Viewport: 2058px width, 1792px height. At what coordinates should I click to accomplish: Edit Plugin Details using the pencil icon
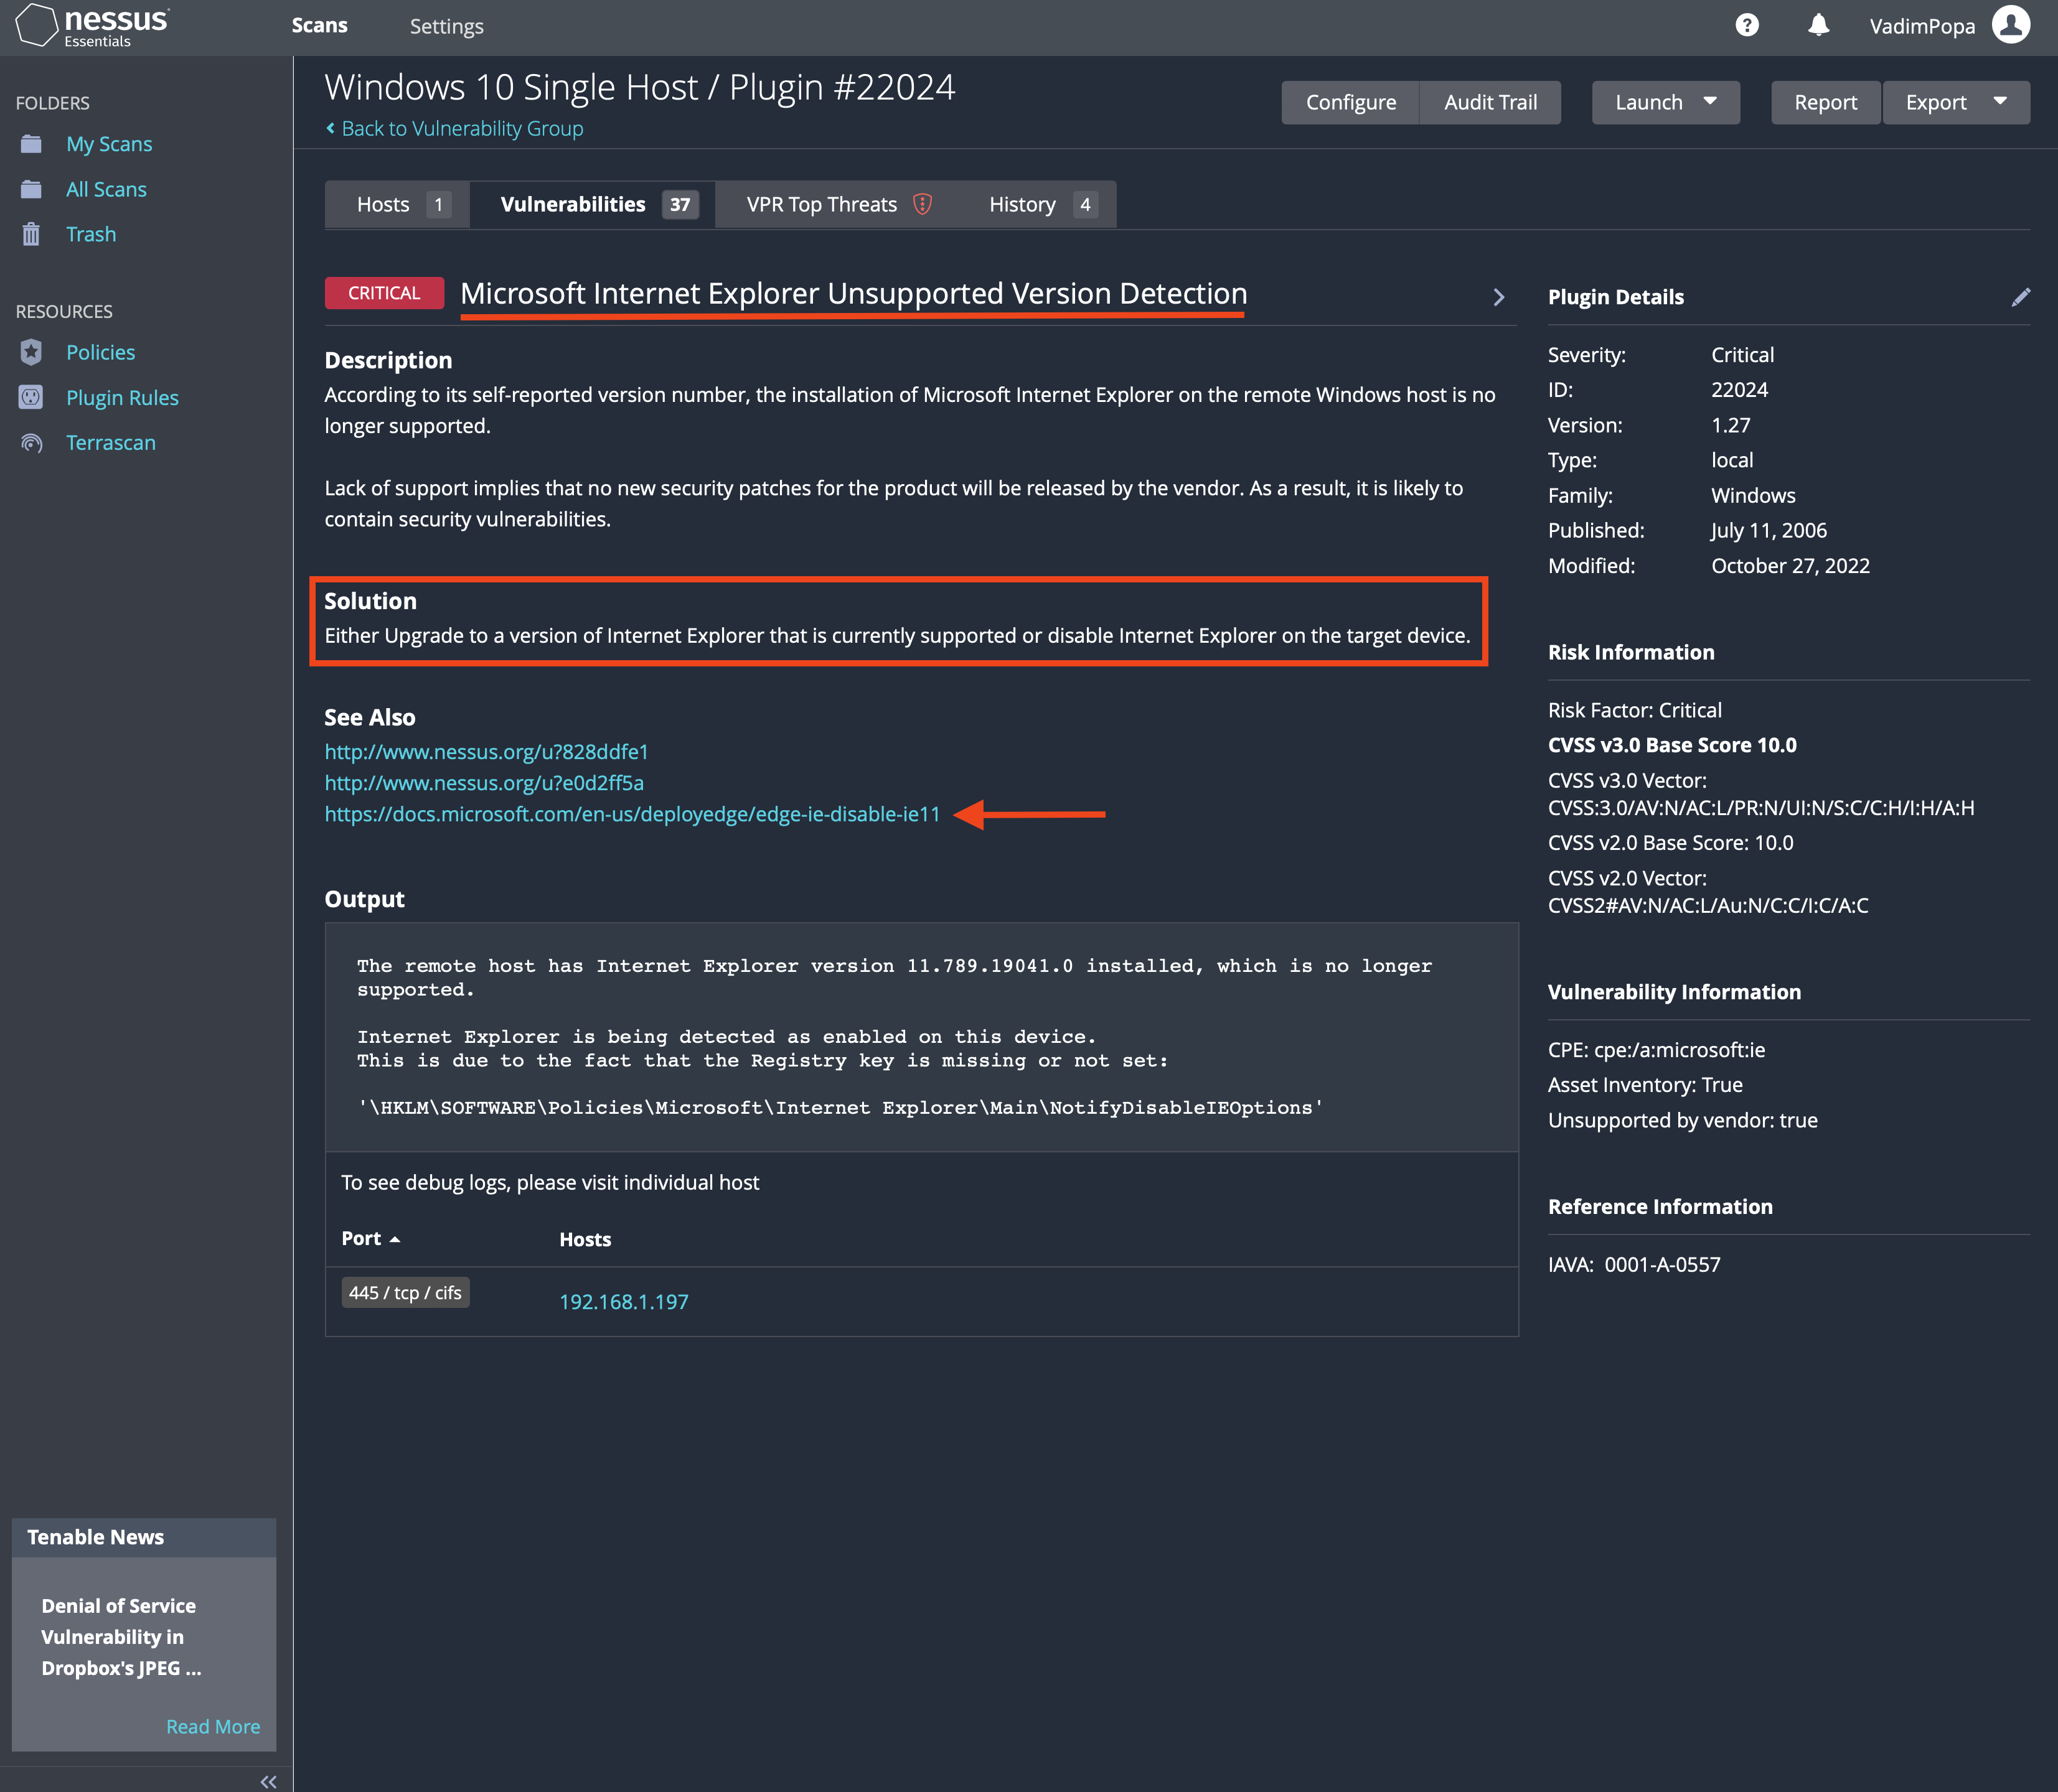click(x=2022, y=296)
